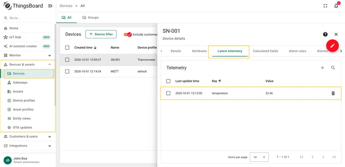Expand Customers & users section

[x=28, y=136]
